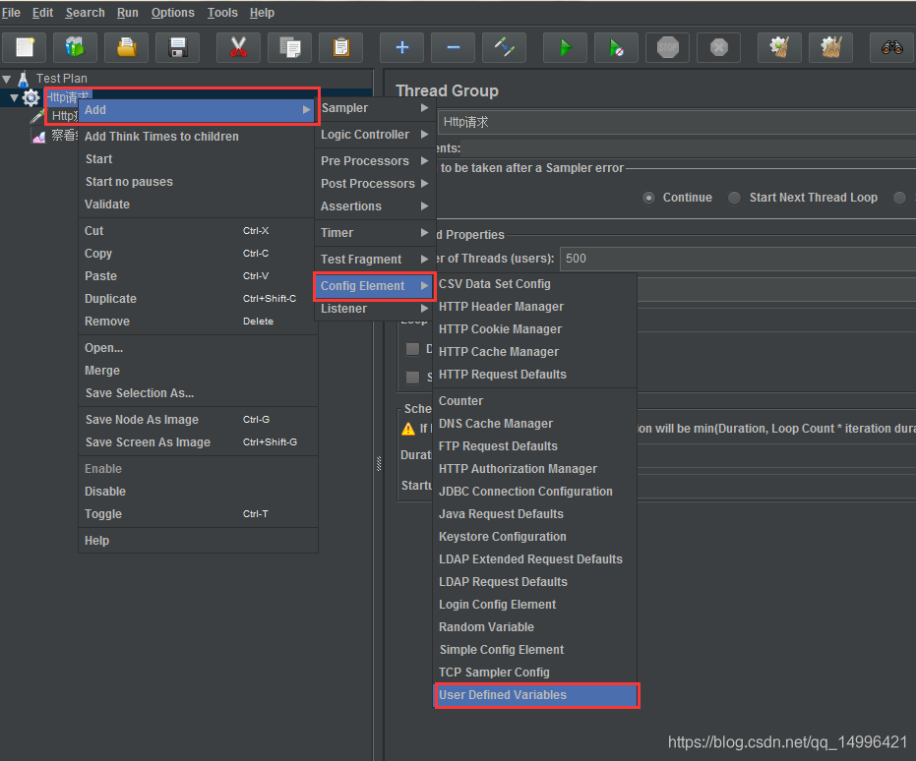Toggle the lower partially hidden loop checkbox
This screenshot has width=916, height=761.
413,377
